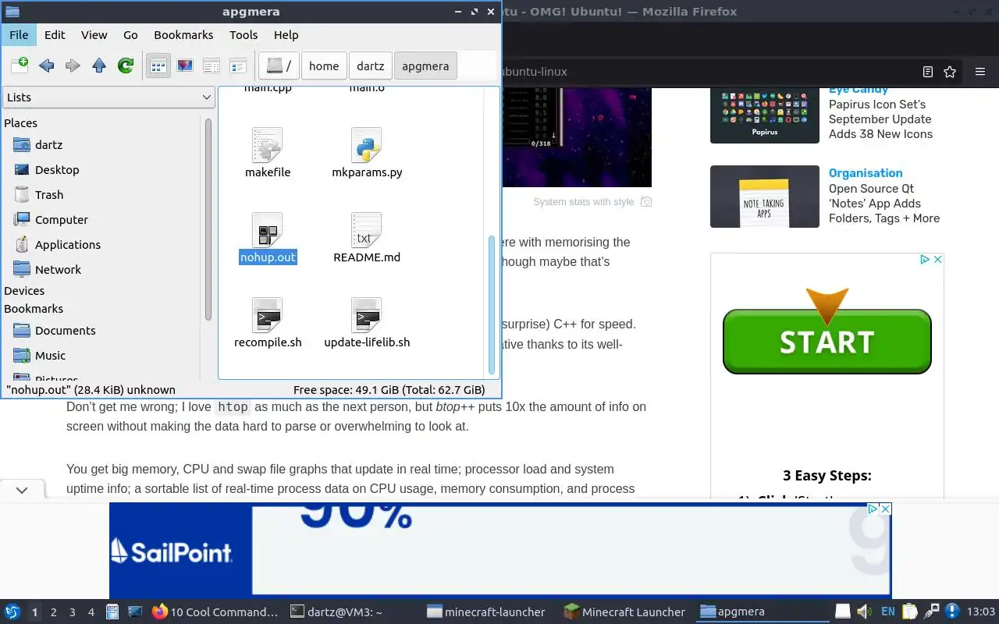Viewport: 999px width, 624px height.
Task: Click the root '/' path button
Action: tap(279, 66)
